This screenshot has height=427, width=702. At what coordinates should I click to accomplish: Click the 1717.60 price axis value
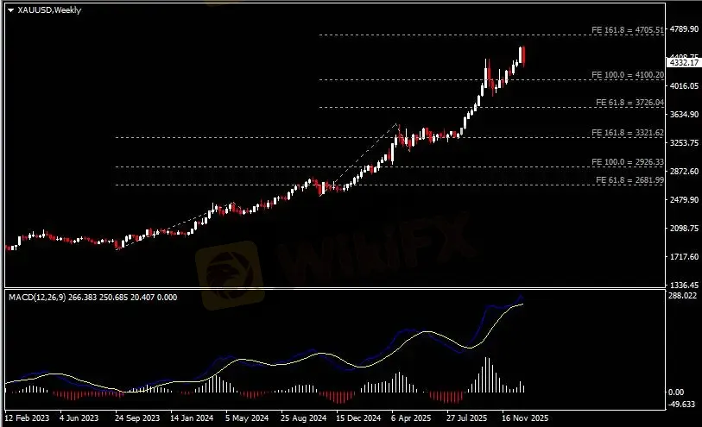coord(684,257)
